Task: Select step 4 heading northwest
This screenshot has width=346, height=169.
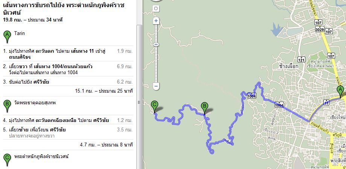Action: pos(68,120)
